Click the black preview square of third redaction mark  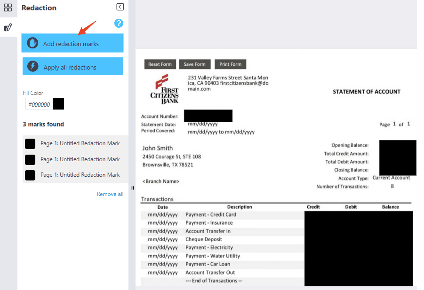(x=30, y=175)
